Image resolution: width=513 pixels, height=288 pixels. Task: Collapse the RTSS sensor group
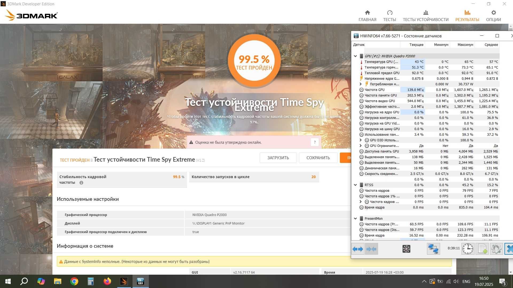(355, 185)
